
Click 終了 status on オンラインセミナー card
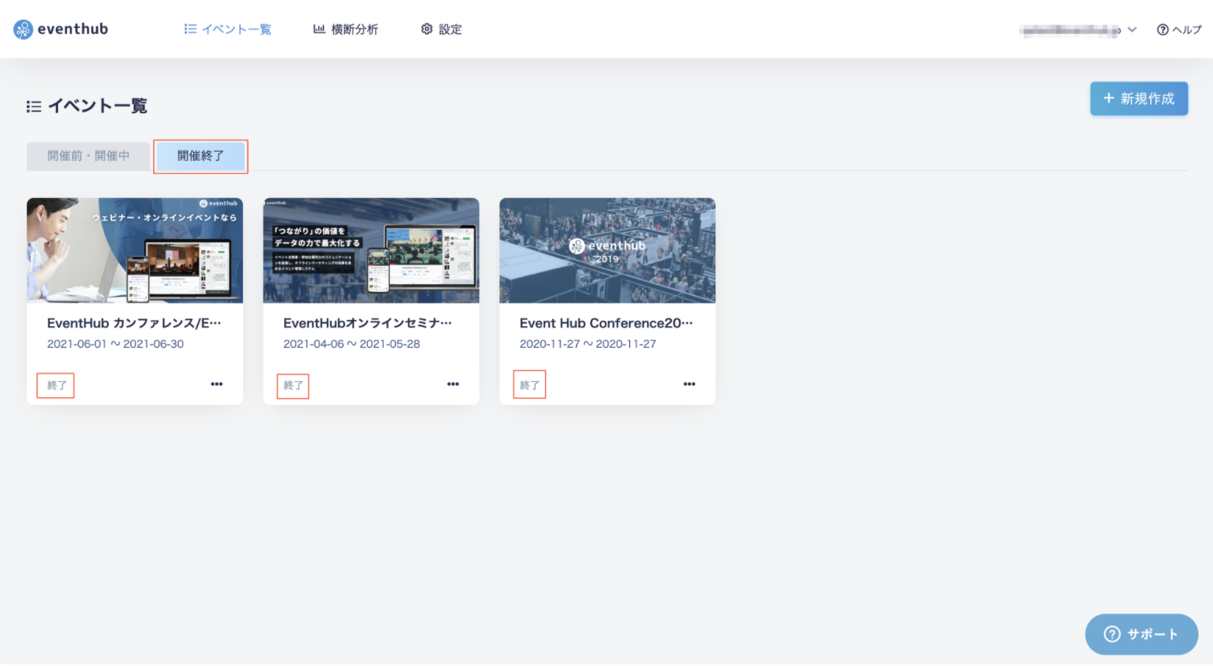pos(293,386)
